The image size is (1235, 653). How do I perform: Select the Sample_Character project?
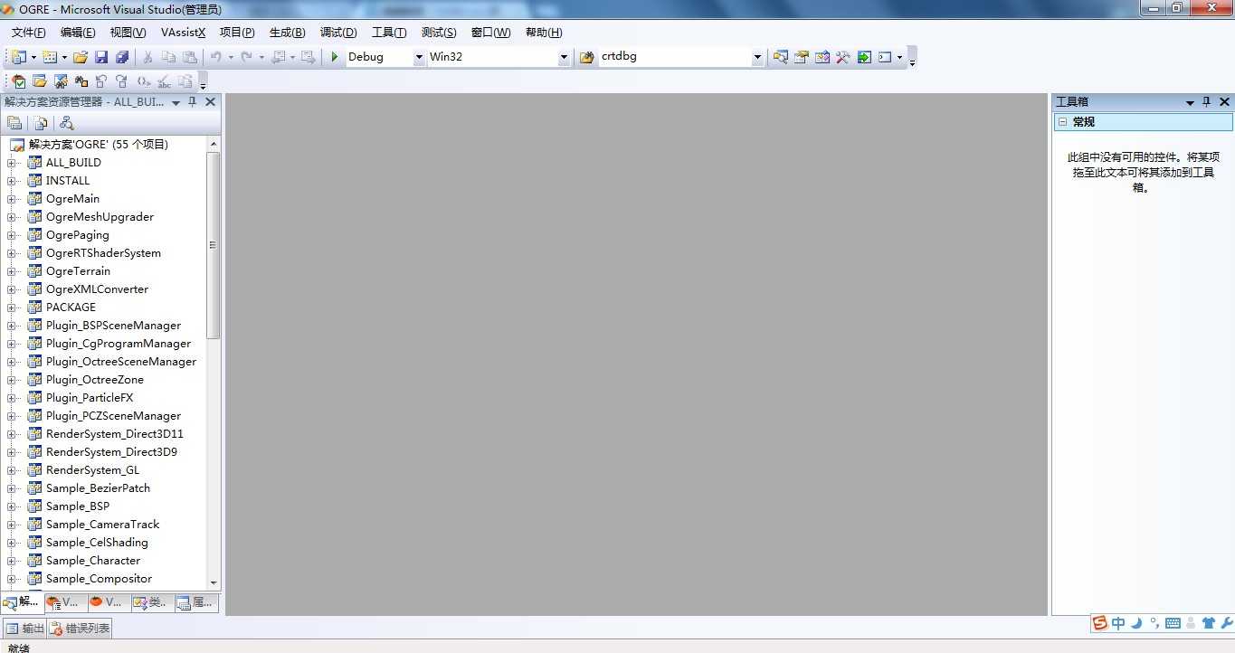[93, 561]
